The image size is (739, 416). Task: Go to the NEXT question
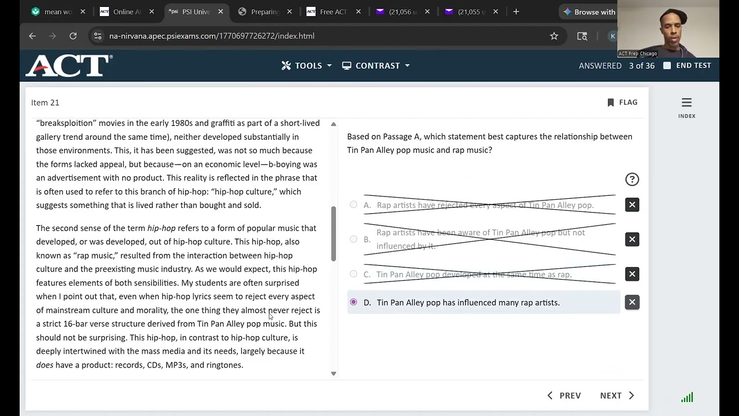click(x=617, y=396)
